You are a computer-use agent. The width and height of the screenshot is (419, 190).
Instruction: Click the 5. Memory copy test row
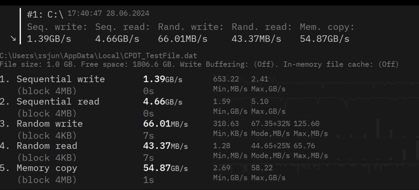[47, 168]
